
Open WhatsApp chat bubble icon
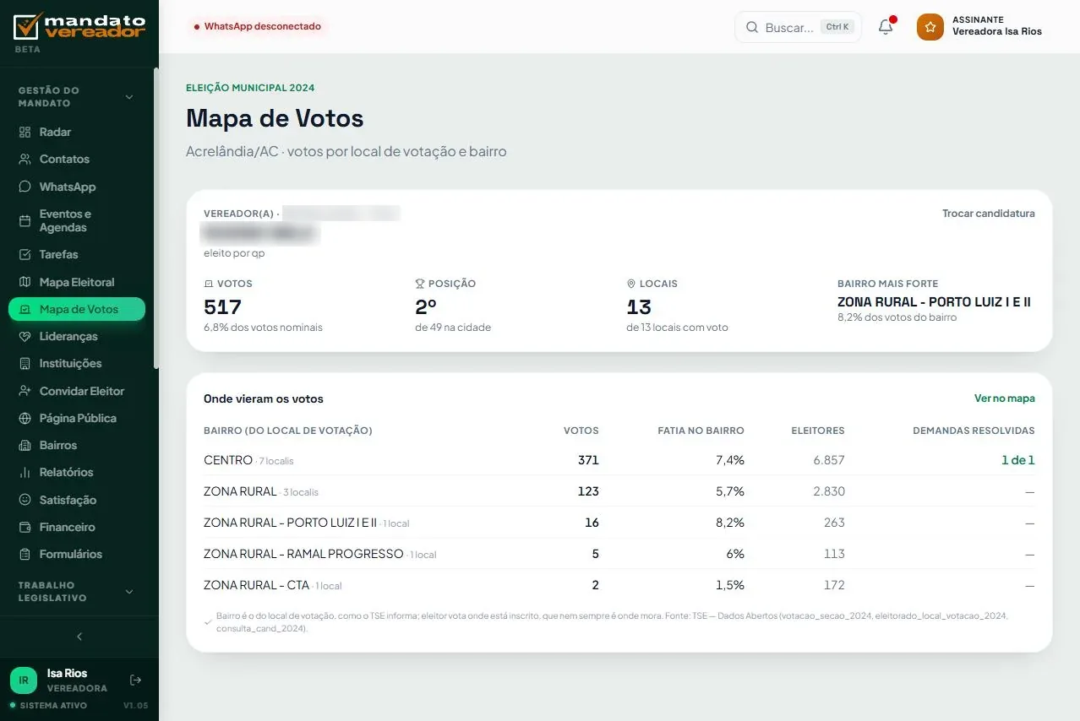(x=25, y=187)
